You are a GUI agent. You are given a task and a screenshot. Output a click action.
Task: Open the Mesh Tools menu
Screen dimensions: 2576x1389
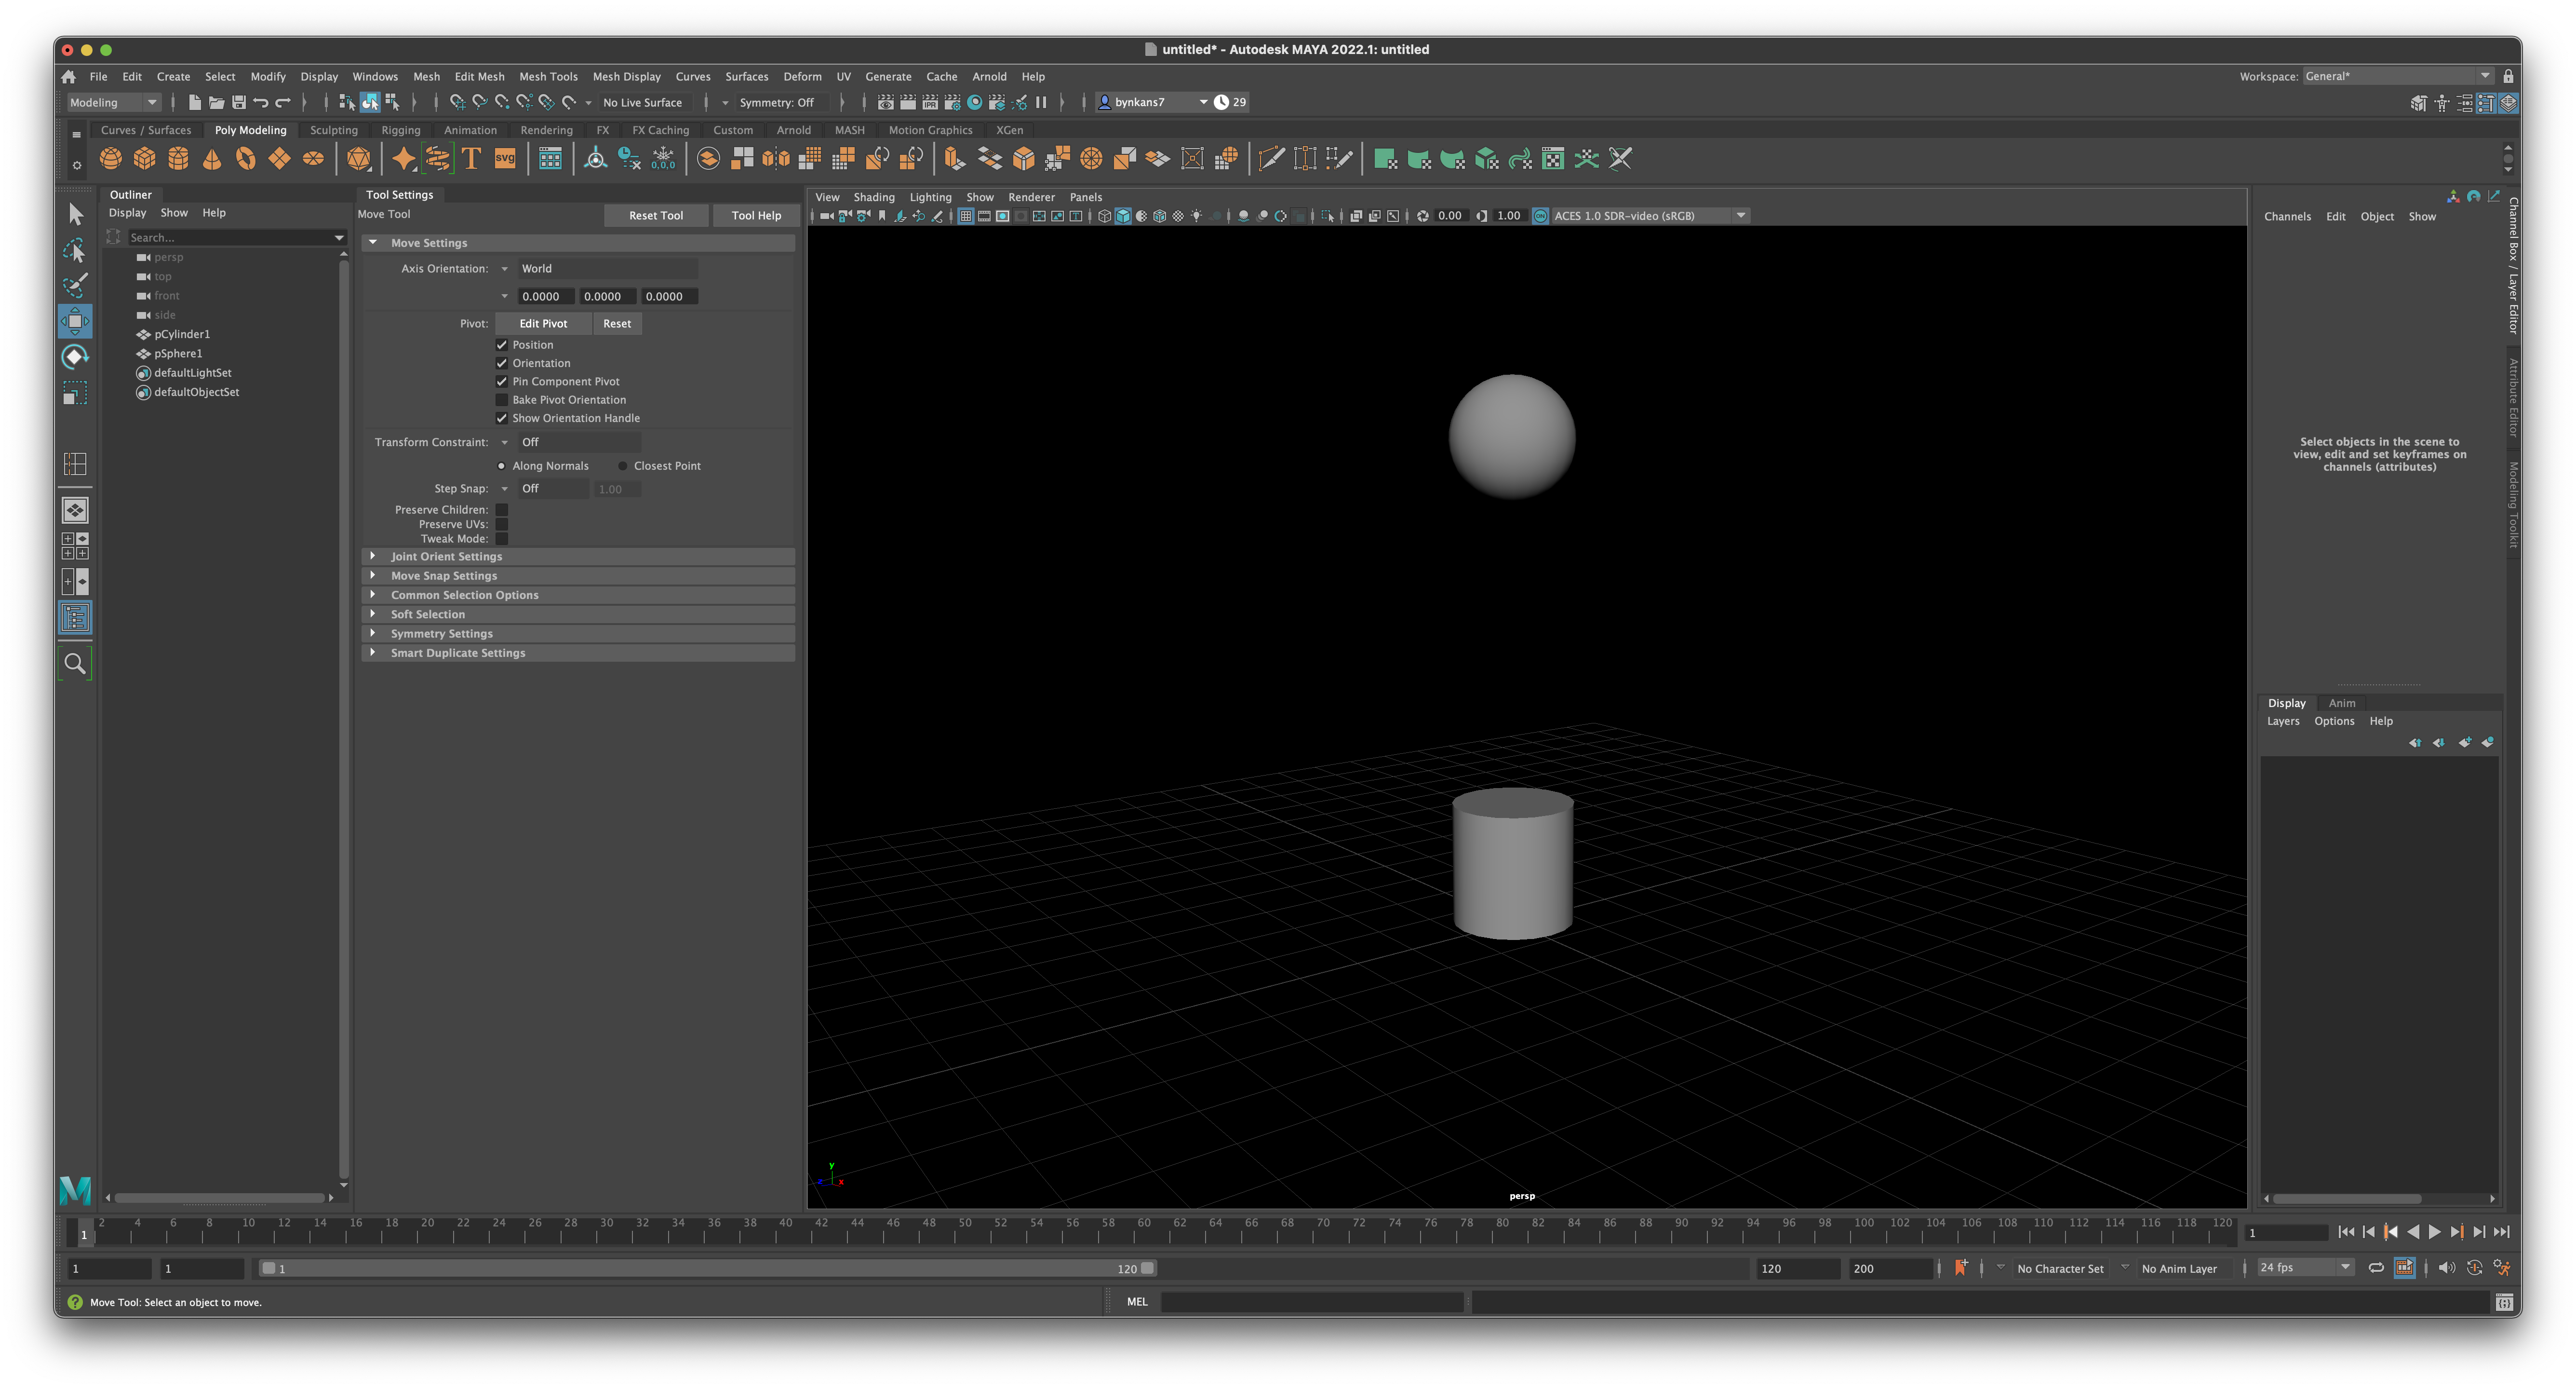click(x=548, y=76)
